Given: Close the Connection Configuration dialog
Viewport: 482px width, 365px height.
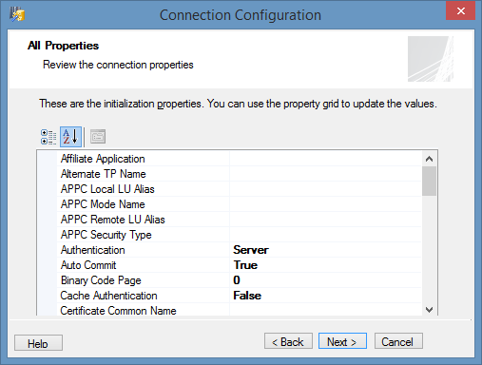Looking at the screenshot, I should coord(460,10).
